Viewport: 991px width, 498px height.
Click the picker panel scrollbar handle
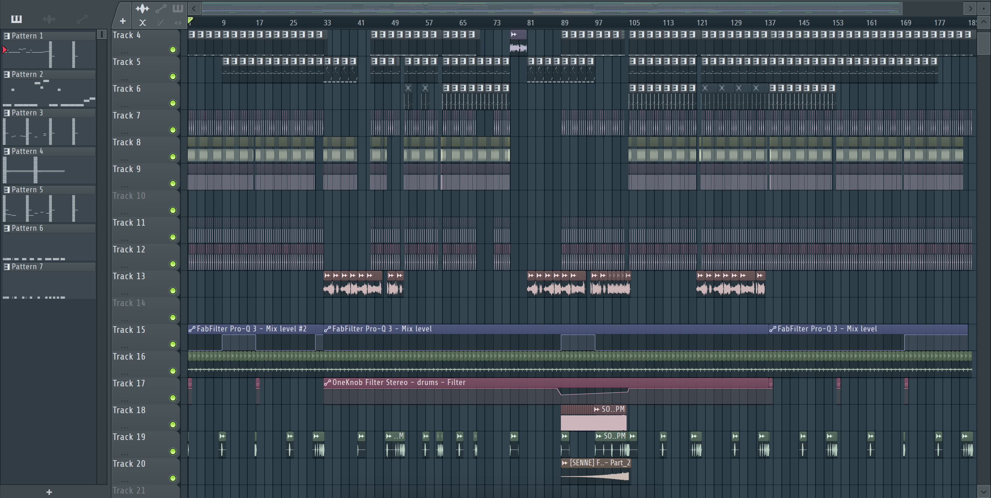coord(102,35)
